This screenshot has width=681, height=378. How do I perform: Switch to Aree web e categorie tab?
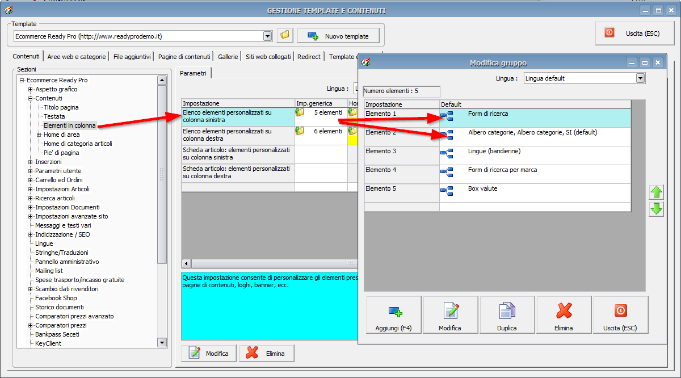click(x=77, y=57)
